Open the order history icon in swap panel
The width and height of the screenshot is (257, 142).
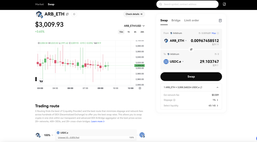[220, 21]
